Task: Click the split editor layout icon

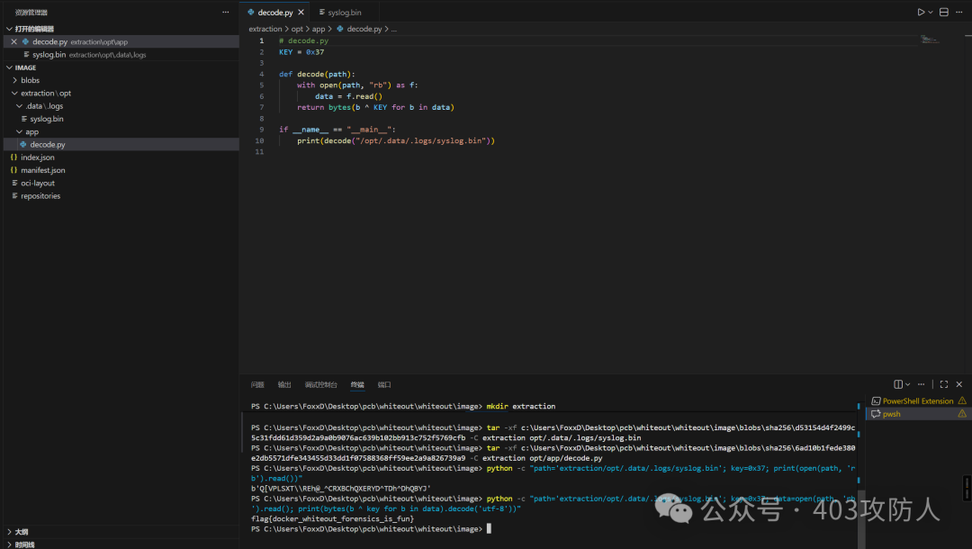Action: pyautogui.click(x=944, y=13)
